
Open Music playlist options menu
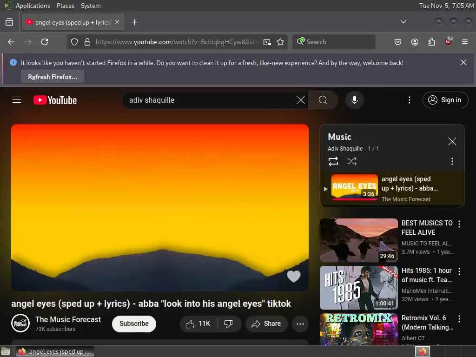452,161
